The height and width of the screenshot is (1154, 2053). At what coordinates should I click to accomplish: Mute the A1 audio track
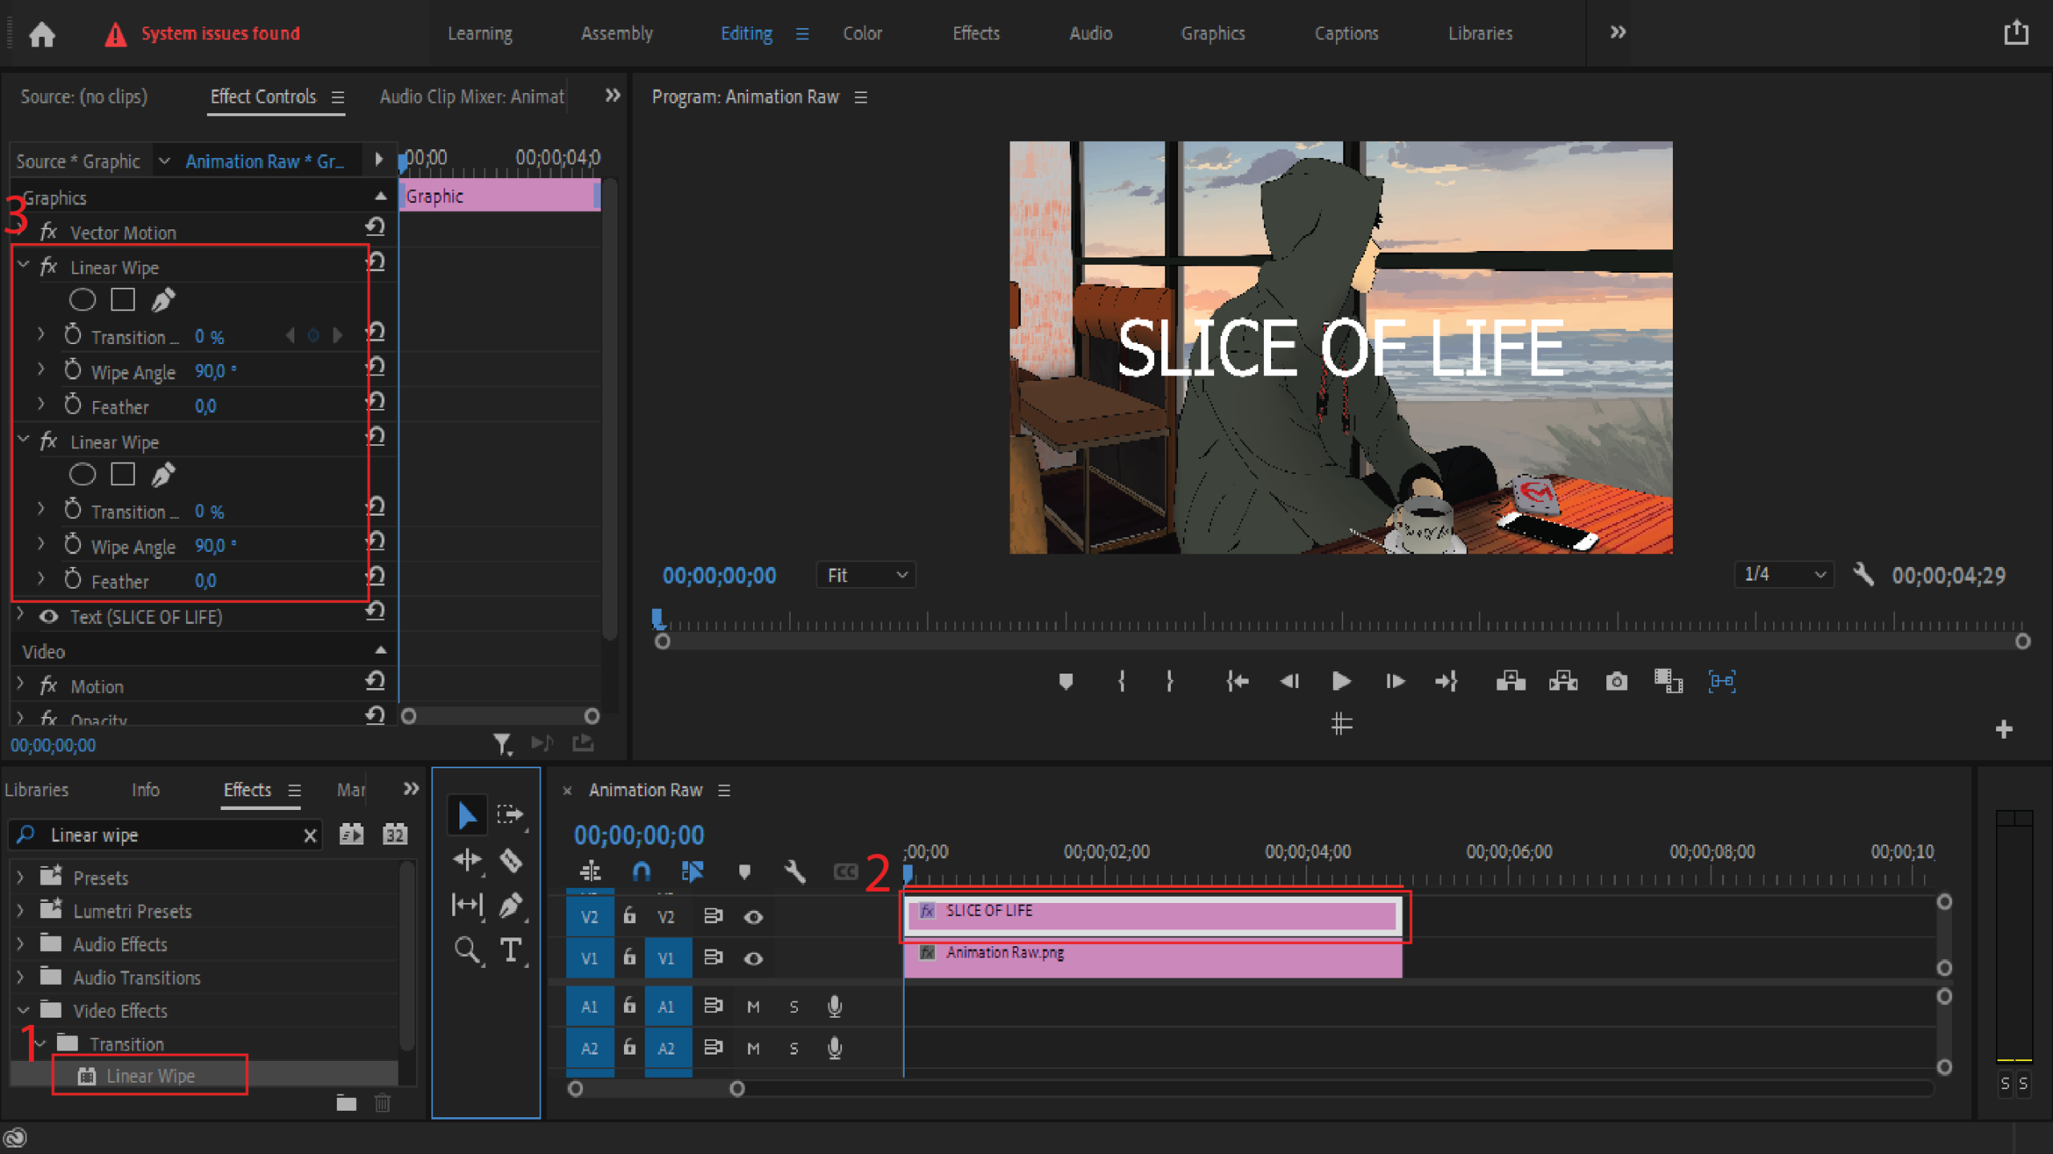coord(753,1006)
